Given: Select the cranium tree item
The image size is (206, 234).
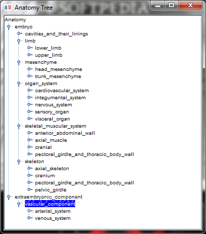Looking at the screenshot, I should coord(45,176).
